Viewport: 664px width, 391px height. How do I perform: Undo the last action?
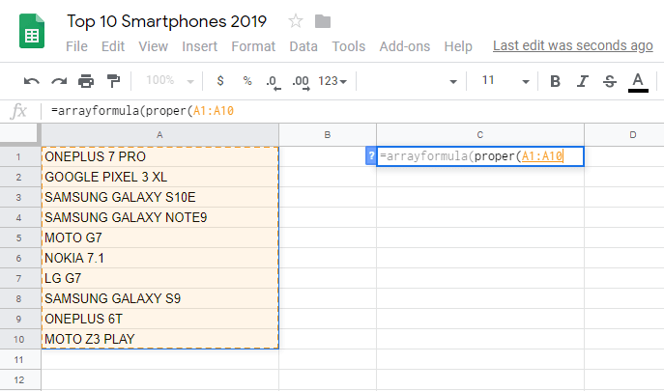tap(31, 81)
